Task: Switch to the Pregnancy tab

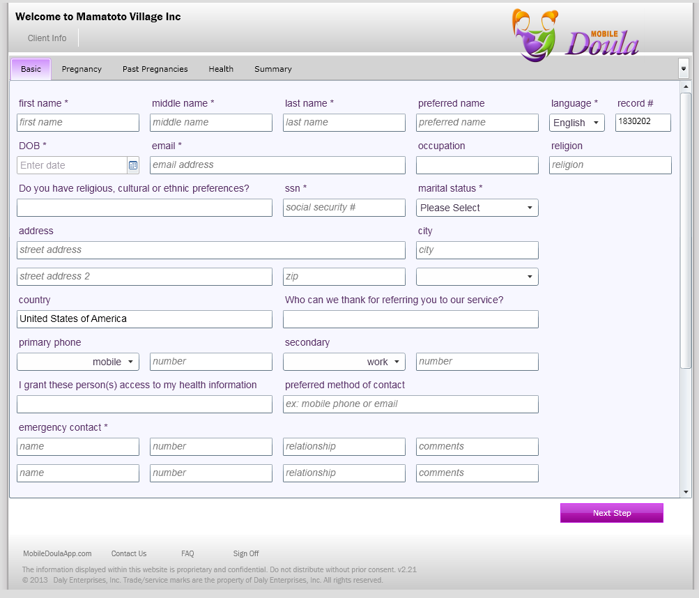Action: click(82, 69)
